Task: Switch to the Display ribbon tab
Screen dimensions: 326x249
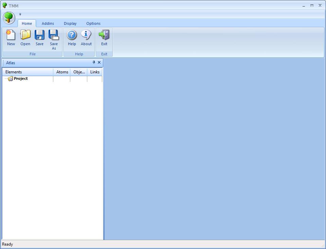Action: pyautogui.click(x=70, y=23)
